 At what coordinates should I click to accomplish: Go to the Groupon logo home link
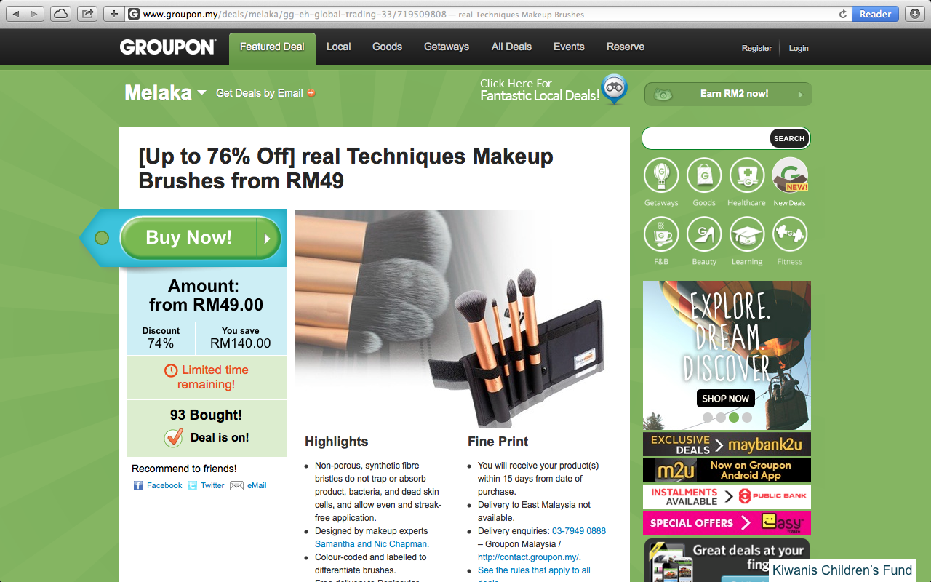[x=168, y=47]
